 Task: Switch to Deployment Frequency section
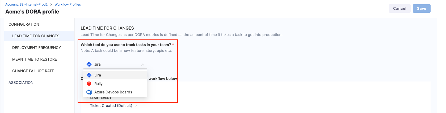pyautogui.click(x=36, y=48)
